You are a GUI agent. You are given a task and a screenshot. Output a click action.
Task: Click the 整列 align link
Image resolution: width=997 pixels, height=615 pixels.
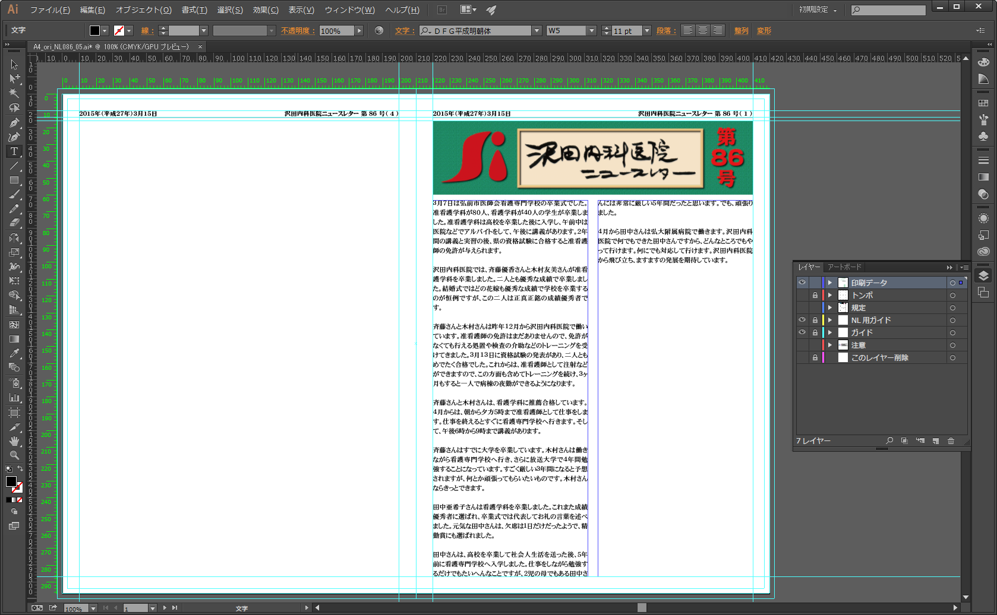(742, 31)
